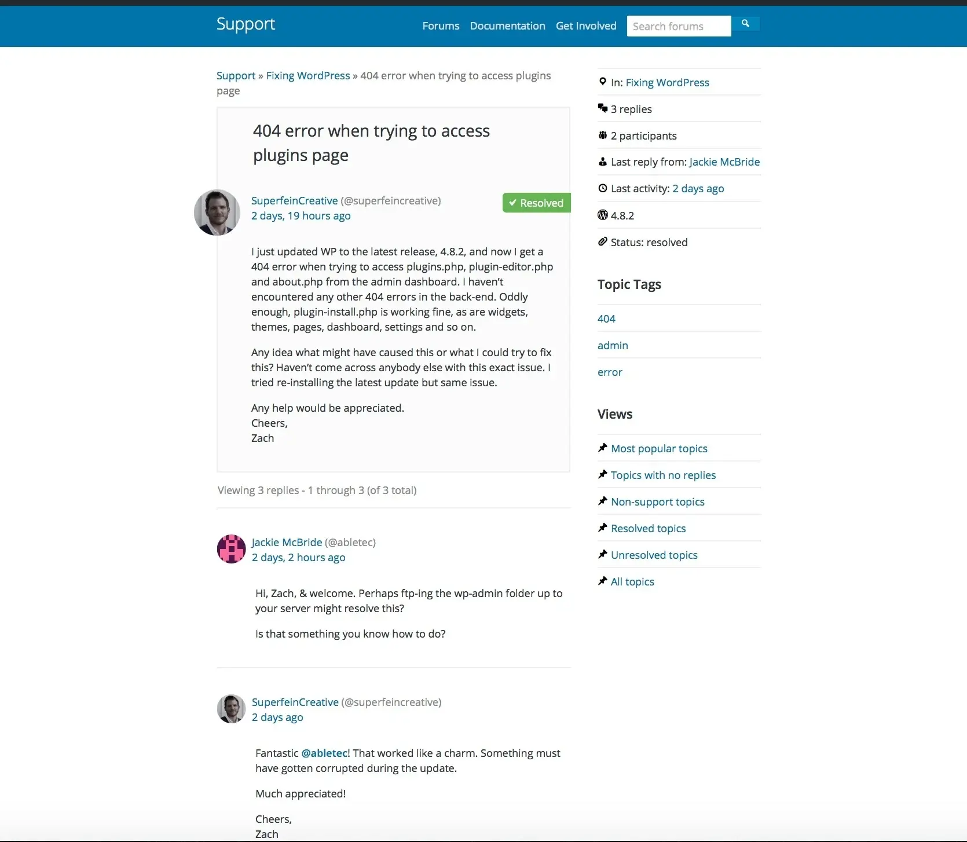Open the 404 topic tag

606,319
